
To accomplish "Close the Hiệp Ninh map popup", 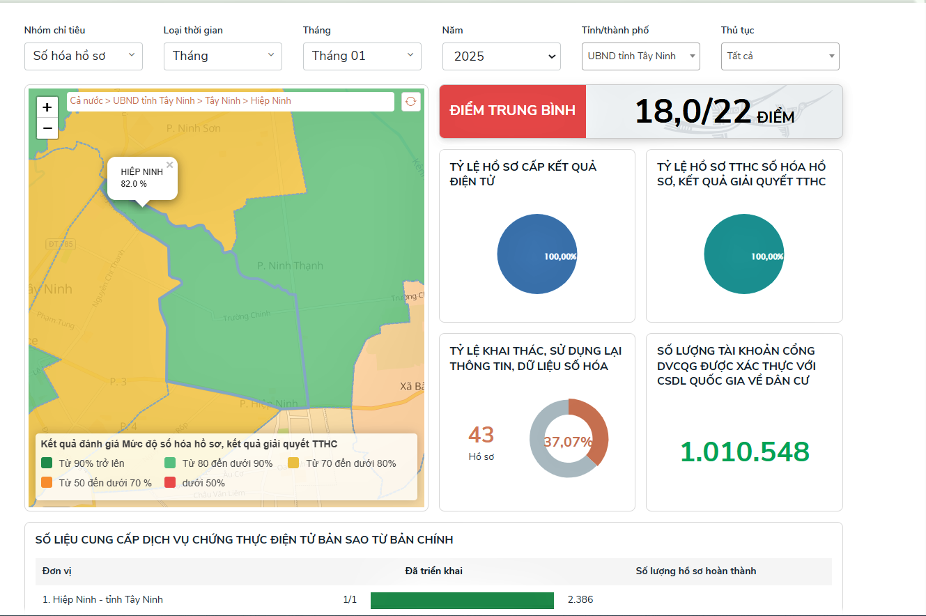I will [169, 165].
